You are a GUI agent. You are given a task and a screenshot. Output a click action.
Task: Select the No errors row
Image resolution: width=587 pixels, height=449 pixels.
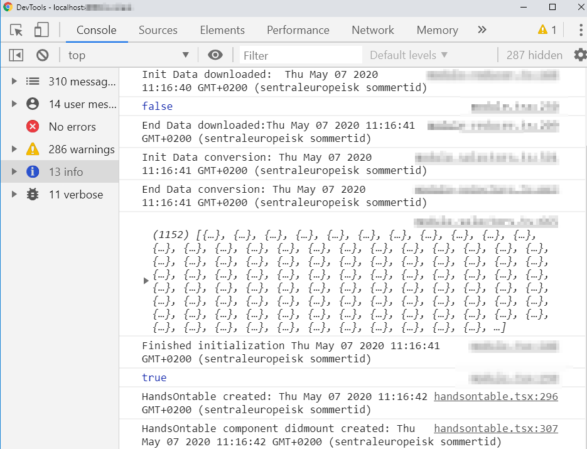pos(60,127)
